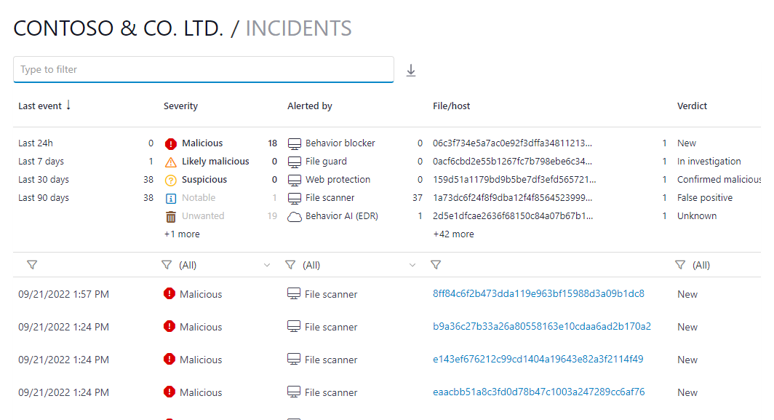The height and width of the screenshot is (420, 774).
Task: Open incident hash 8ff84c6f2b473dda119e963bf15988d3a09b1dc8
Action: 539,293
